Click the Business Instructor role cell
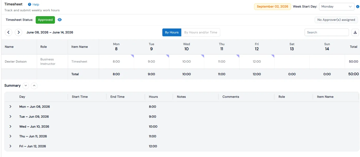This screenshot has height=157, width=360. 52,62
